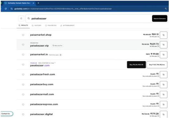Add paisabazarbuy.com to cart
Image resolution: width=169 pixels, height=118 pixels.
click(164, 84)
